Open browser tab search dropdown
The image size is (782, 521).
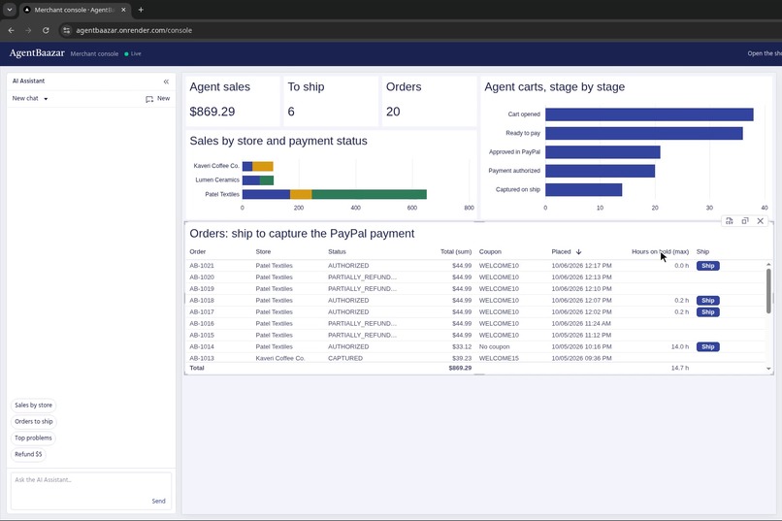tap(9, 10)
